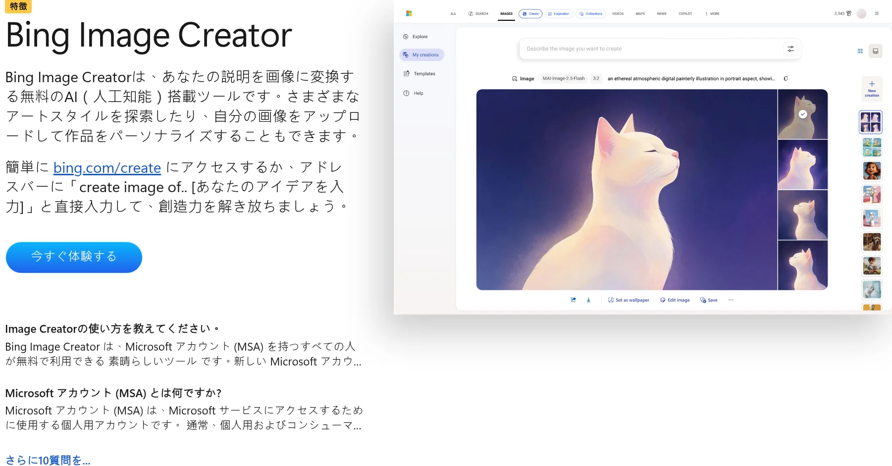Click the share icon below the image
The height and width of the screenshot is (466, 892).
573,300
